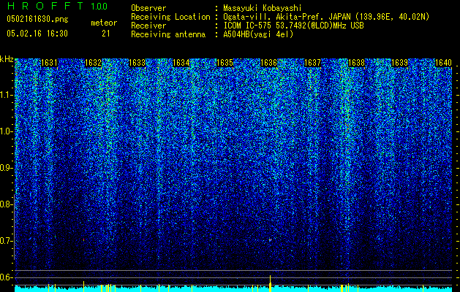Screen dimensions: 460x292
Task: Click the Observer field label
Action: click(x=148, y=8)
